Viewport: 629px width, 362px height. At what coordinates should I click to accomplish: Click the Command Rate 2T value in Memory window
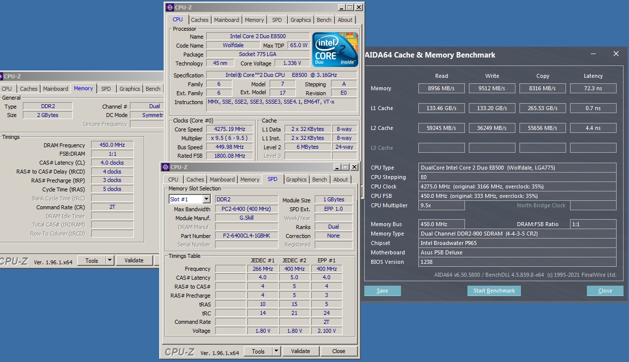[113, 207]
